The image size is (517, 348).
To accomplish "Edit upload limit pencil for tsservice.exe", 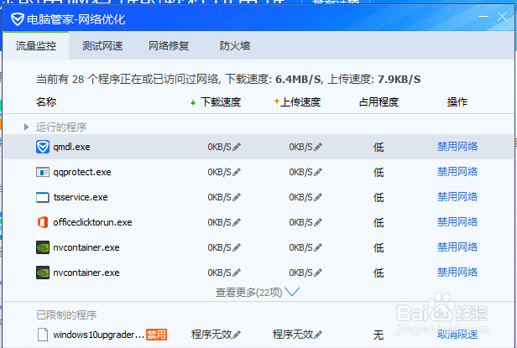I will pos(318,197).
